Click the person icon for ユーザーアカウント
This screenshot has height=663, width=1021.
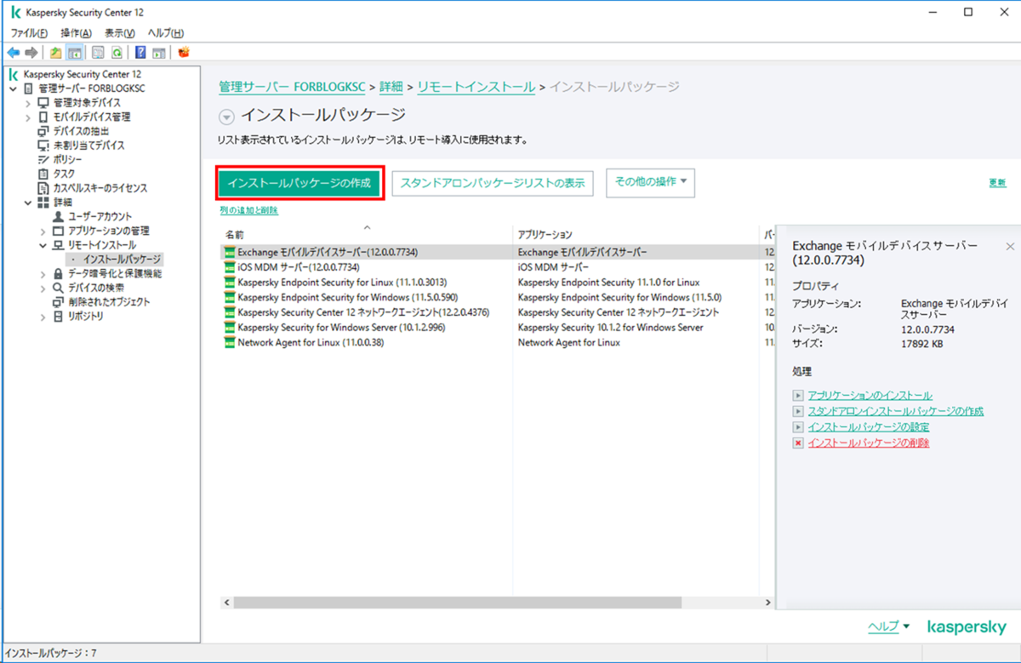(x=58, y=217)
